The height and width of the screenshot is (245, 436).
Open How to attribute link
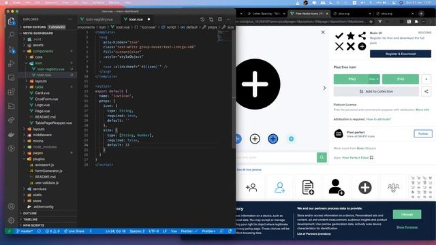[379, 119]
